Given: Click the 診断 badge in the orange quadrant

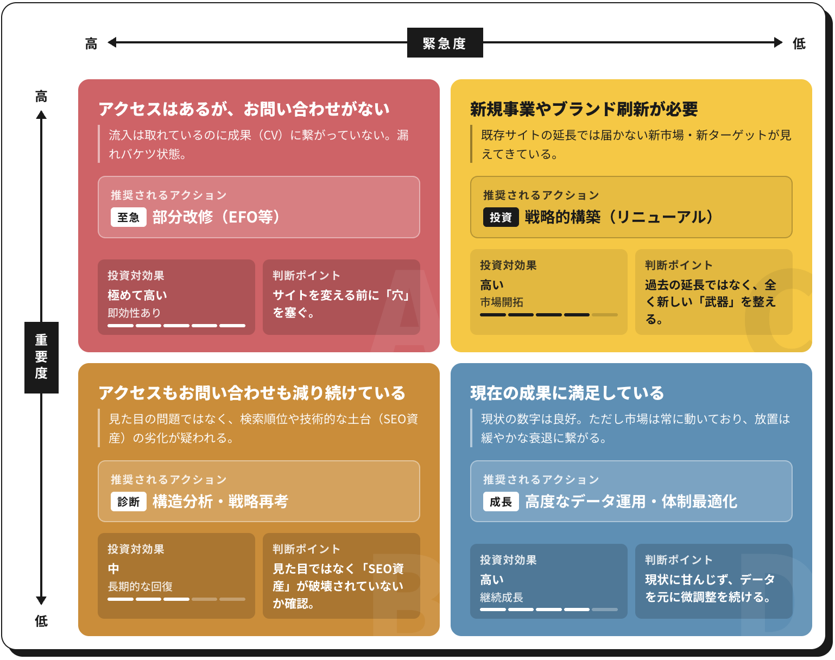Looking at the screenshot, I should point(129,502).
